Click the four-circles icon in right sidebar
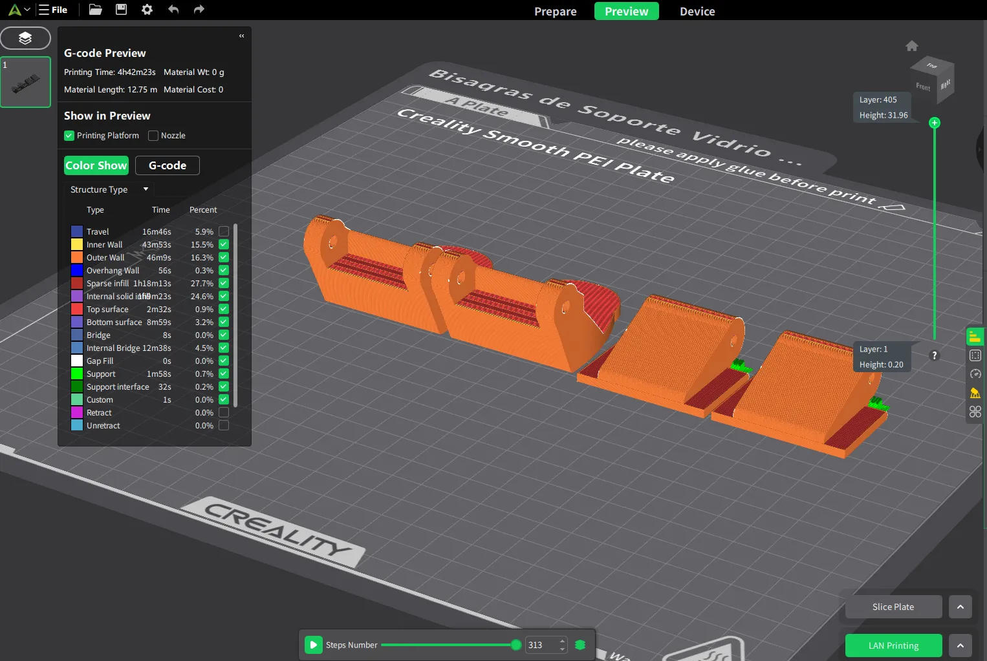 975,412
